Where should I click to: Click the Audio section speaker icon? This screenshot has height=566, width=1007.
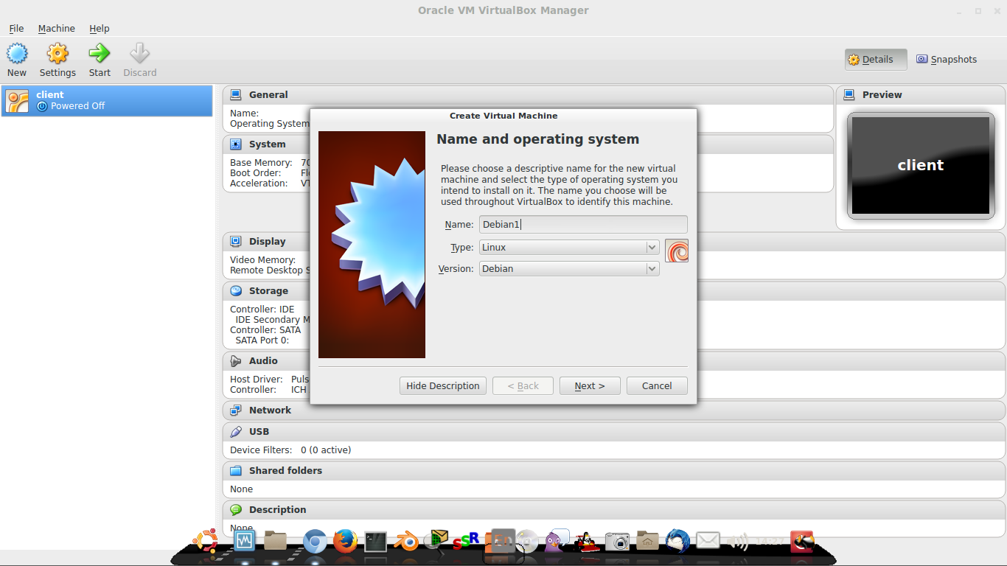click(x=236, y=360)
